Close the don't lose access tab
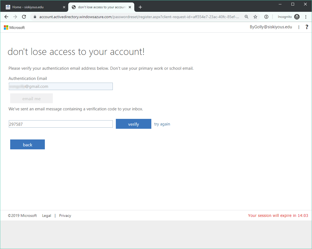 130,7
